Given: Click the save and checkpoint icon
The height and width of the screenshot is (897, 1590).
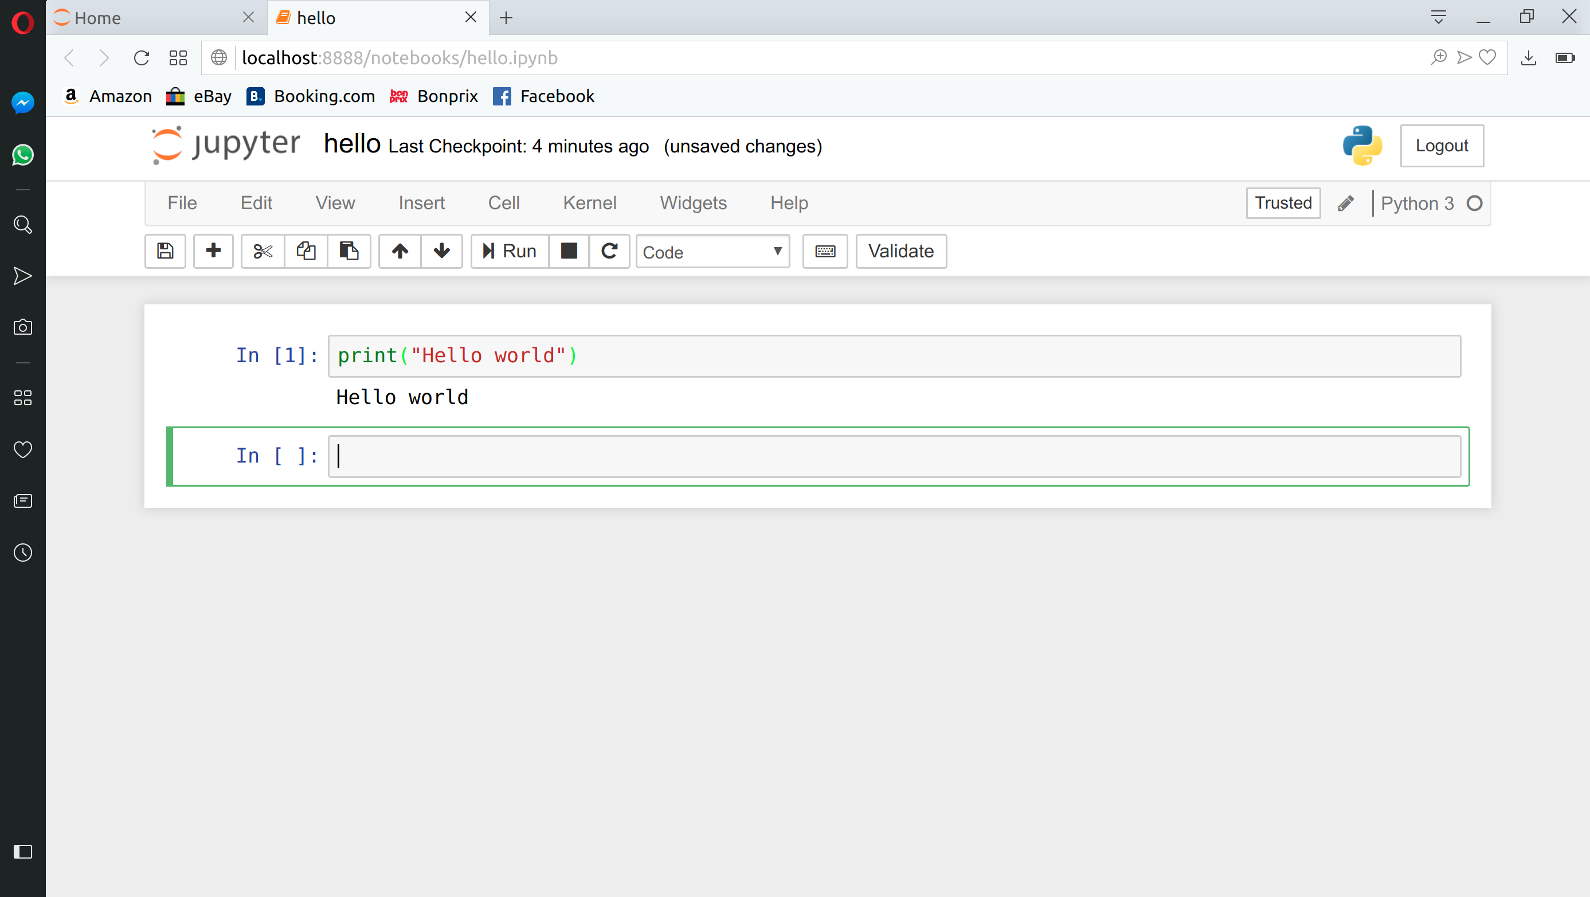Looking at the screenshot, I should pos(165,251).
